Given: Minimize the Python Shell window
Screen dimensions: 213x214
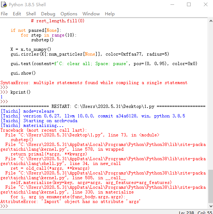Looking at the screenshot, I should coord(172,4).
